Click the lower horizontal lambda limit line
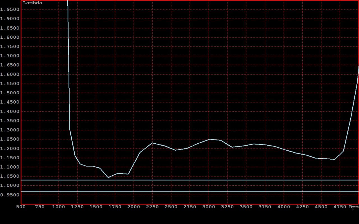The image size is (359, 224). [x=190, y=191]
